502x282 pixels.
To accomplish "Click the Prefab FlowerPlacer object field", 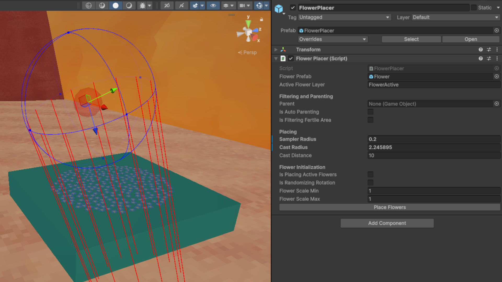I will [395, 31].
